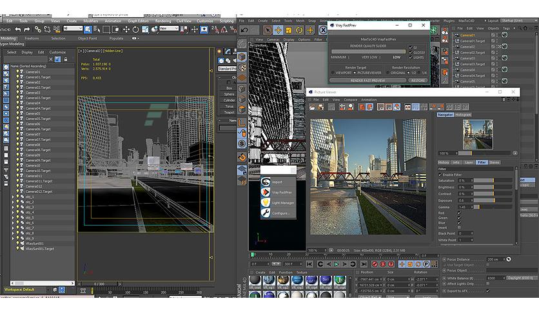The width and height of the screenshot is (539, 312).
Task: Click the Undo arrow in 3ds Max toolbar
Action: pos(18,30)
